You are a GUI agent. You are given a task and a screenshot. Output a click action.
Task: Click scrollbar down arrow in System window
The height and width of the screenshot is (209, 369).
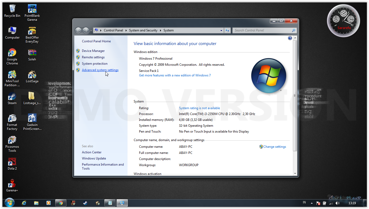point(295,173)
